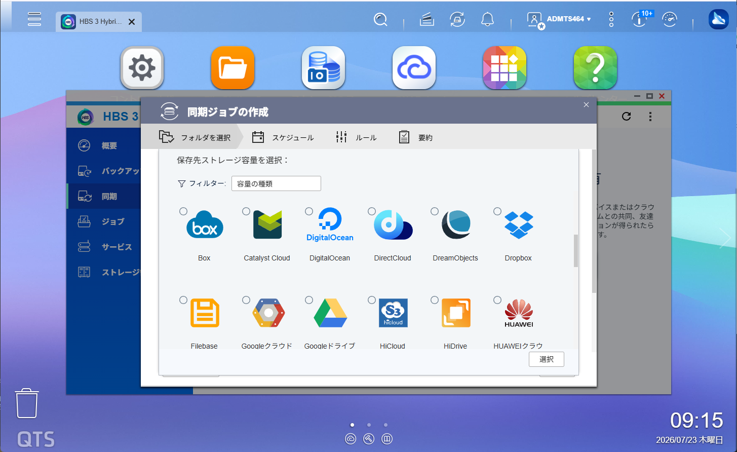The width and height of the screenshot is (737, 452).
Task: Select the Box storage radio button
Action: click(183, 211)
